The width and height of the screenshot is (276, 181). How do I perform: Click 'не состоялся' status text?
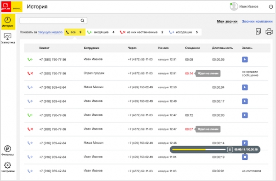251,171
